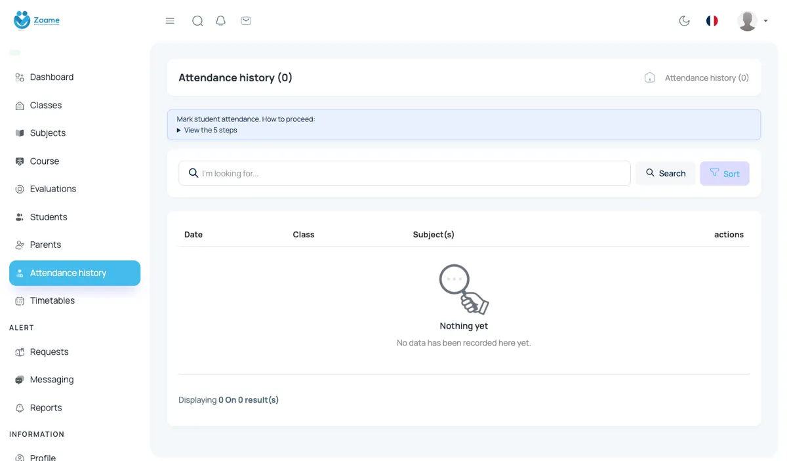The height and width of the screenshot is (461, 787).
Task: Click the Evaluations sidebar icon
Action: pyautogui.click(x=20, y=189)
